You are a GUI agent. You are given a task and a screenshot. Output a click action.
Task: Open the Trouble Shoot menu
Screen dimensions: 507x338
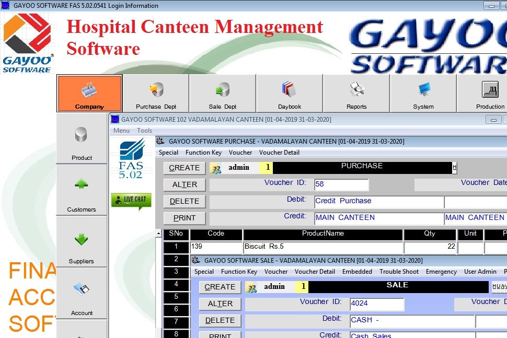pos(399,272)
